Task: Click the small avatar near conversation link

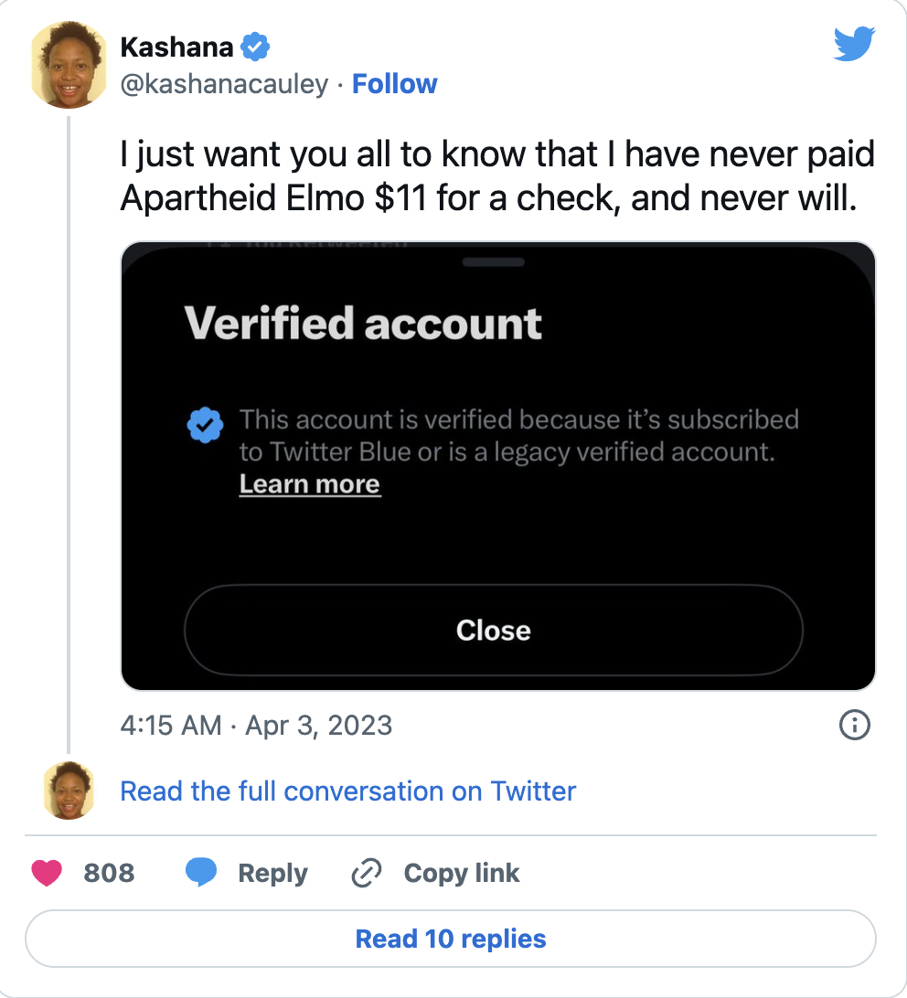Action: (x=69, y=791)
